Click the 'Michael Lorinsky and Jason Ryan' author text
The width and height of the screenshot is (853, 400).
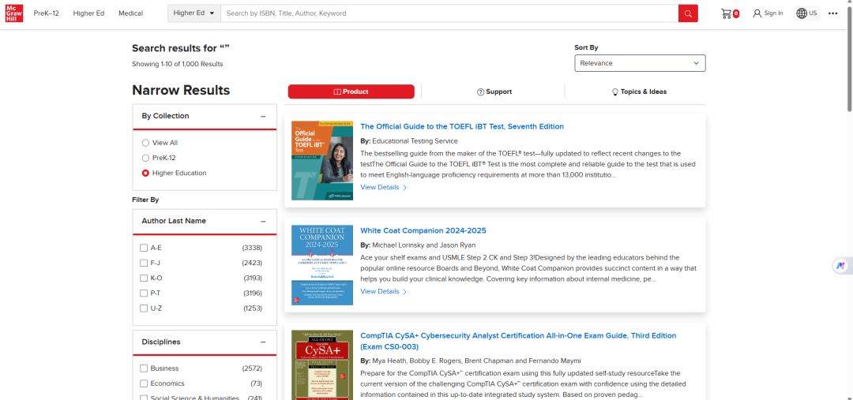[424, 245]
